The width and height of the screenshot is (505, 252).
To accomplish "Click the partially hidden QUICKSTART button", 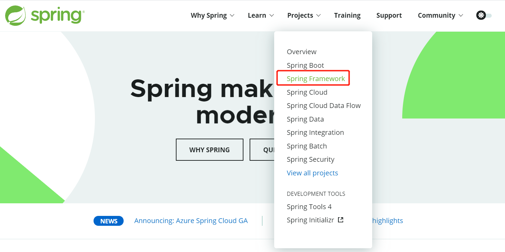I will pyautogui.click(x=262, y=149).
